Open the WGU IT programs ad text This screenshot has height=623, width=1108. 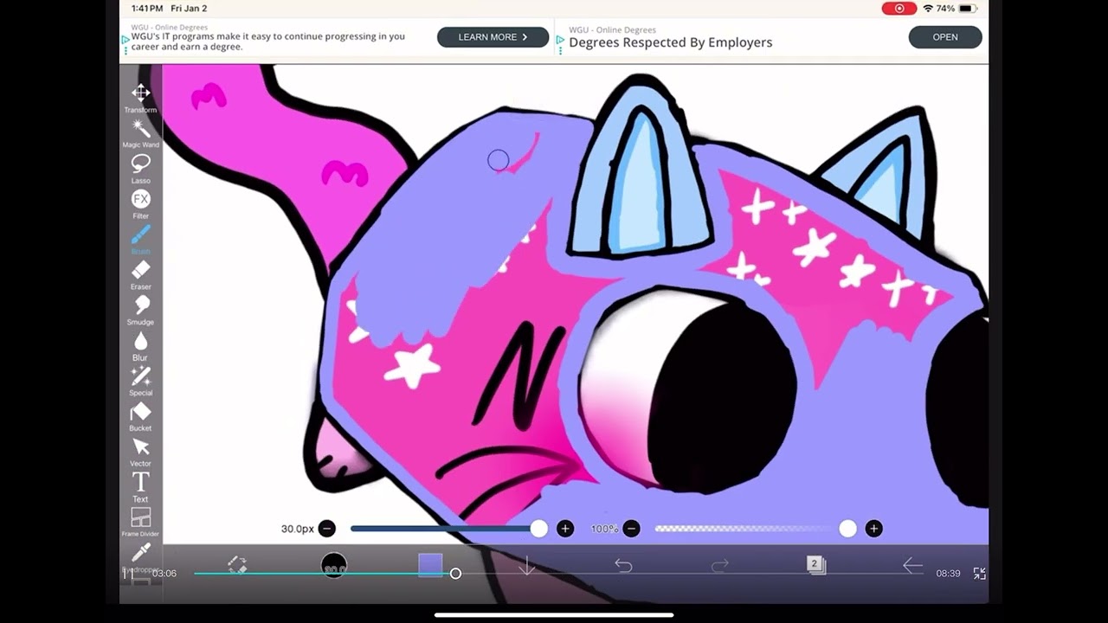pyautogui.click(x=268, y=42)
